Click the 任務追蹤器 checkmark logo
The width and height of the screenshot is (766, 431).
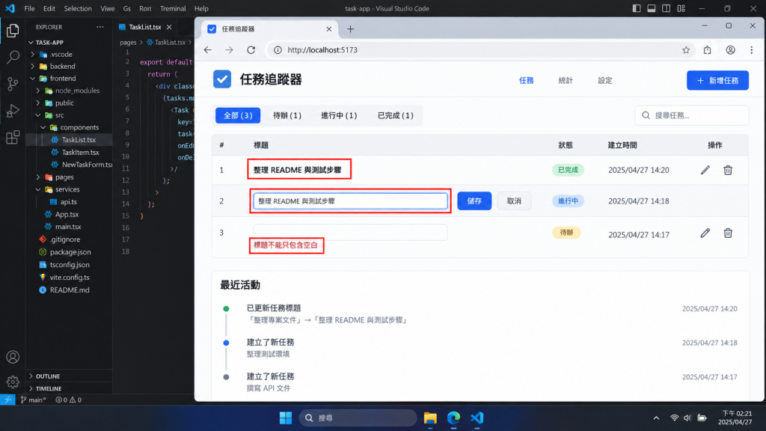click(x=221, y=79)
